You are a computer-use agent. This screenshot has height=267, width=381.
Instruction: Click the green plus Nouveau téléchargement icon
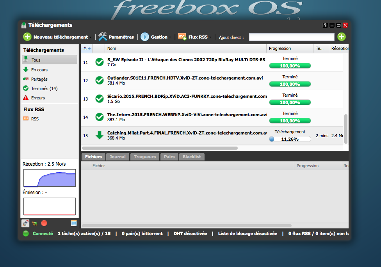point(27,37)
